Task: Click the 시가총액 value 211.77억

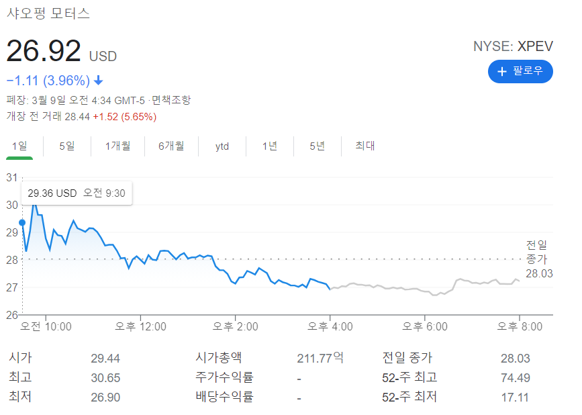Action: (320, 358)
